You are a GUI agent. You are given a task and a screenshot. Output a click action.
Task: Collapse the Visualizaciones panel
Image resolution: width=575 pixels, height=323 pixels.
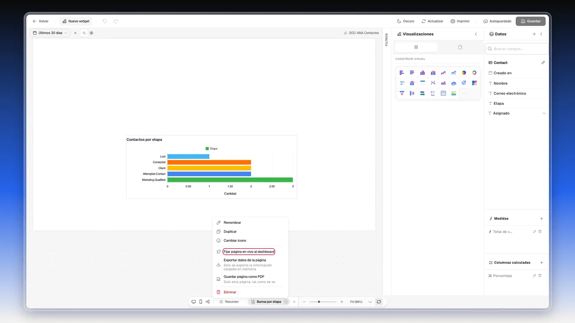point(476,34)
